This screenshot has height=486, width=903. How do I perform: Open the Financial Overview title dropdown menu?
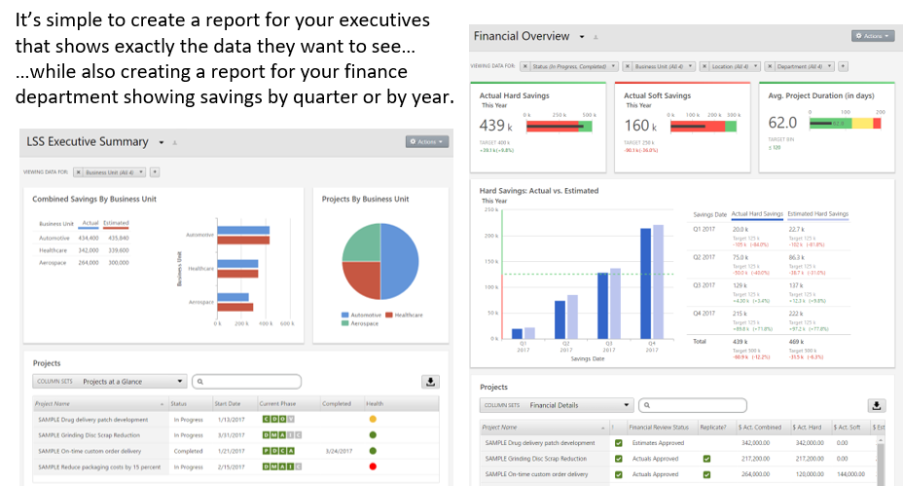click(582, 37)
